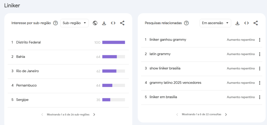Go to previous page of sub-regiões

click(42, 115)
